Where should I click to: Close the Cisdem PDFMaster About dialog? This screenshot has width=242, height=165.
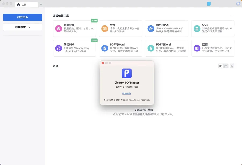(x=102, y=63)
